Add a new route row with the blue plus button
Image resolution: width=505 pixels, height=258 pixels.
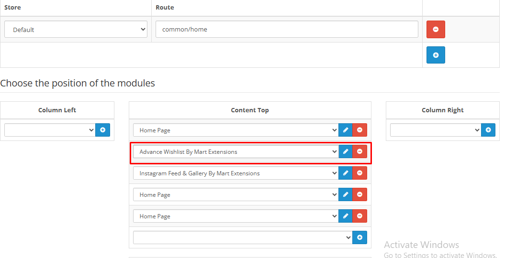[436, 55]
